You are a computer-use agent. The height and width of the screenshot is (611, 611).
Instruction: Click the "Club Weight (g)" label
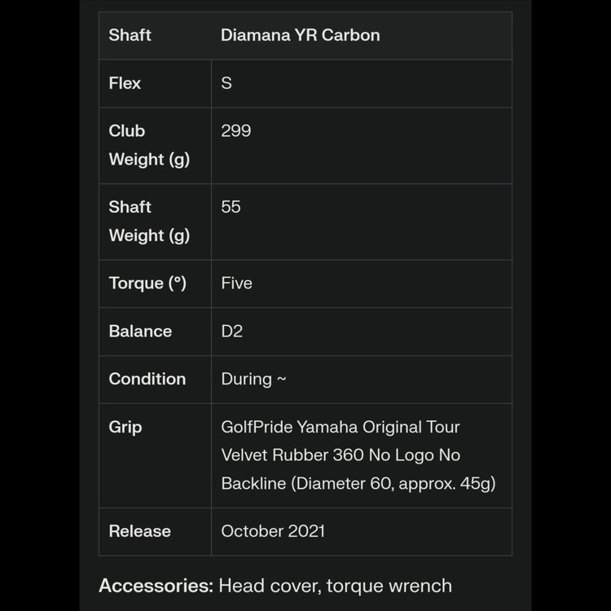(x=149, y=145)
